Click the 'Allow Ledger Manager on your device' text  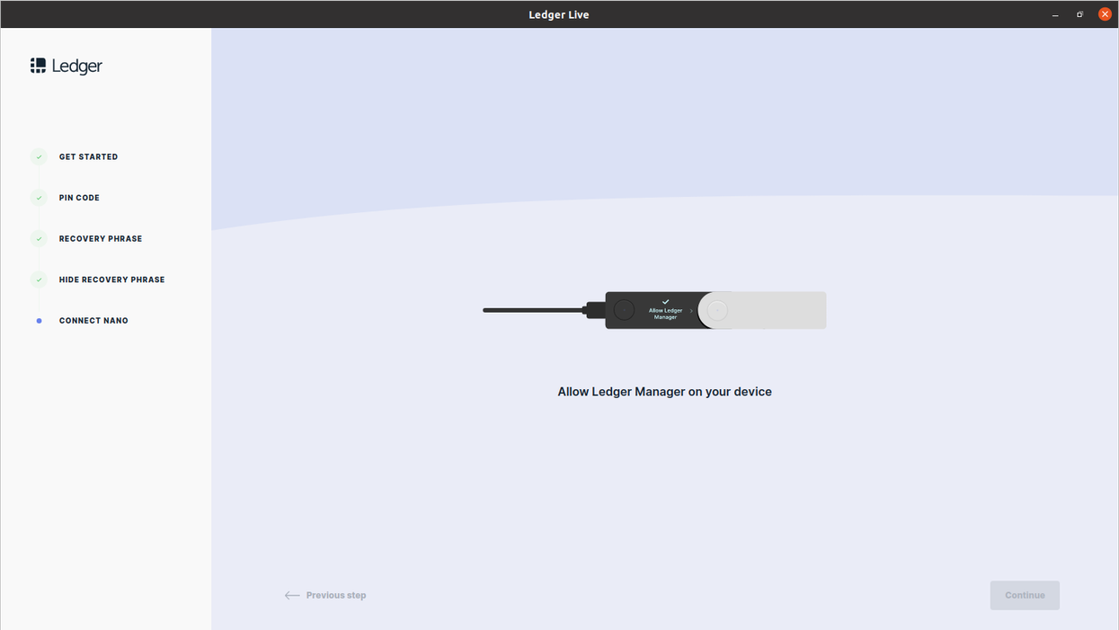pos(664,392)
